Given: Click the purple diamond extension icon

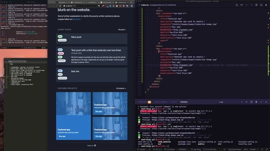Looking at the screenshot, I should pos(132,6).
